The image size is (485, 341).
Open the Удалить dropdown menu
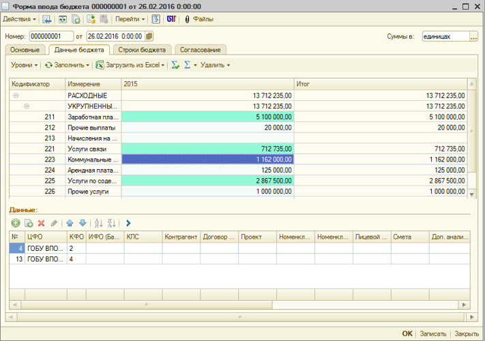pos(215,65)
